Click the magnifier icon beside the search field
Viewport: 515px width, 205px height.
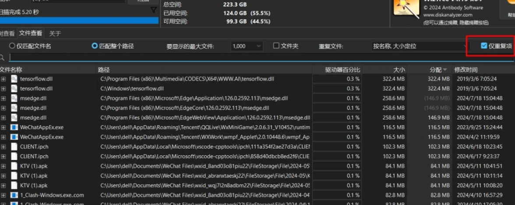(x=3, y=58)
